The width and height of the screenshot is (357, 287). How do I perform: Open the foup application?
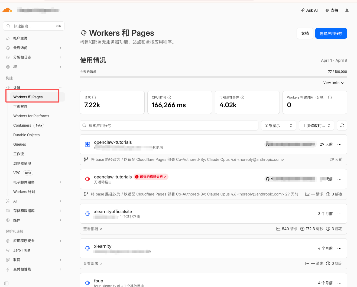(x=99, y=281)
